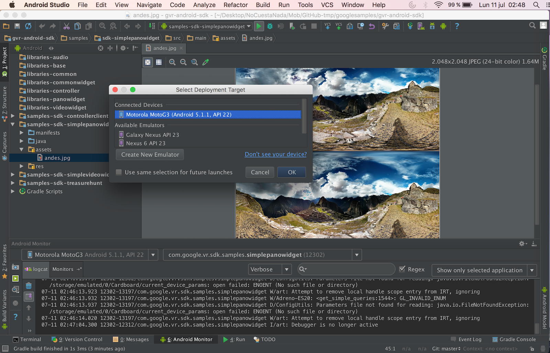Click Cancel in deployment dialog
Viewport: 550px width, 353px height.
[x=260, y=172]
